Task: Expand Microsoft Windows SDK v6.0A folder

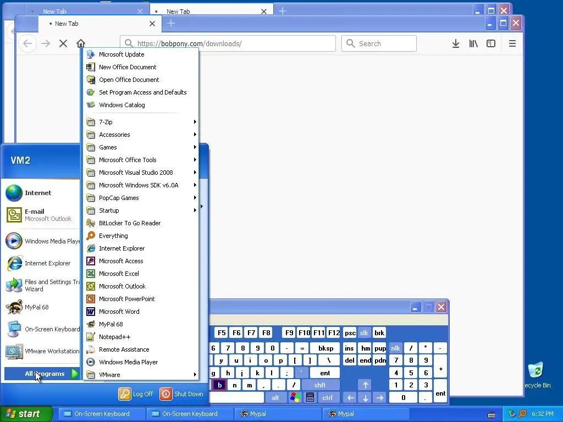Action: [x=141, y=185]
